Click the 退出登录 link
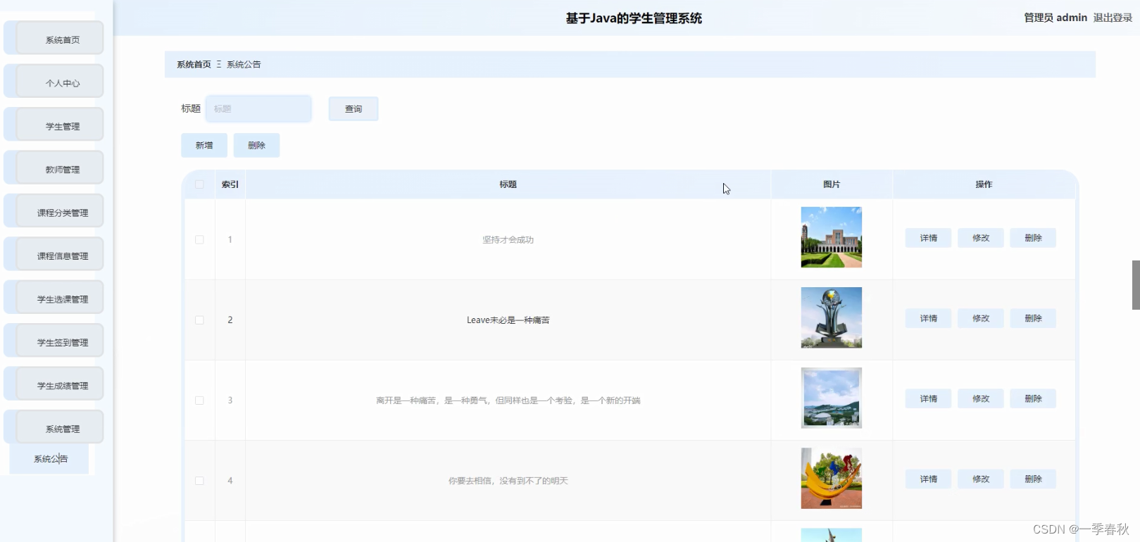 (1113, 18)
